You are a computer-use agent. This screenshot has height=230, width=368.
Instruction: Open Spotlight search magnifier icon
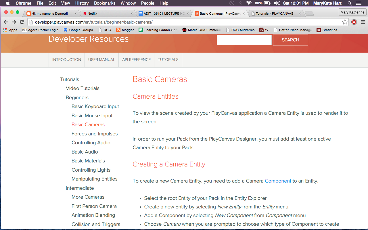tap(350, 3)
